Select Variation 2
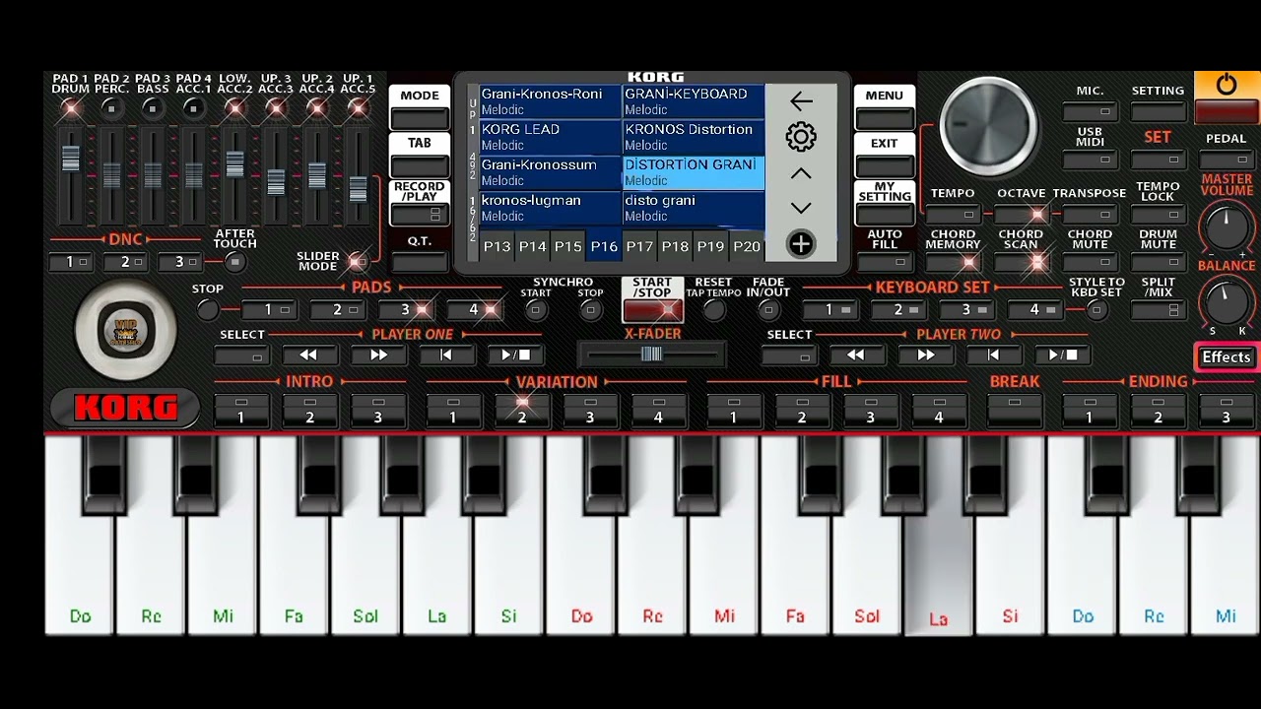 [x=521, y=410]
